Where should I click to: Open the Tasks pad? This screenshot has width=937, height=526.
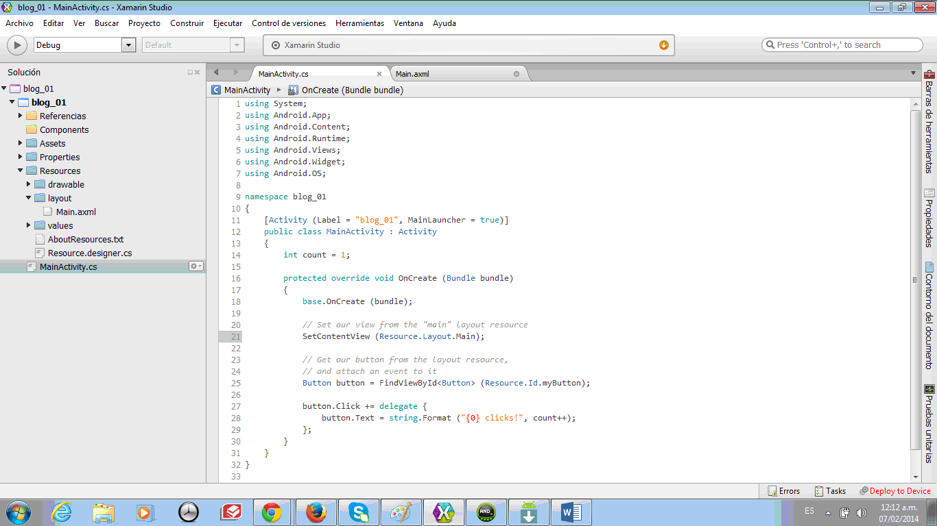point(830,491)
